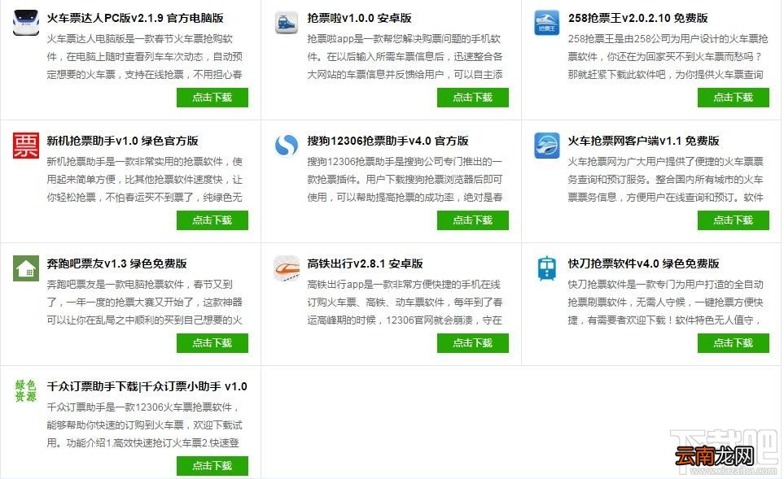Click description text starting 火车抢票网为广大用户

tap(665, 179)
